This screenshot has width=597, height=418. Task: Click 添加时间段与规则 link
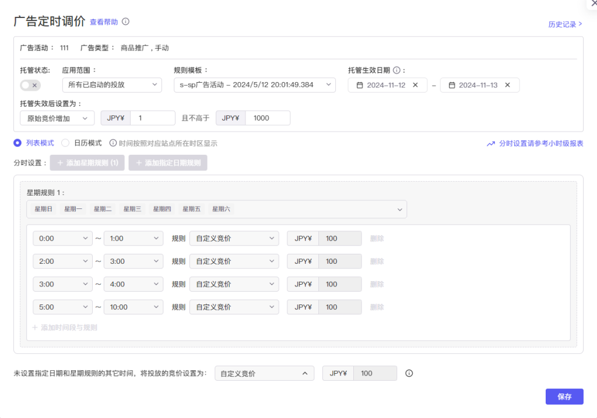(65, 328)
